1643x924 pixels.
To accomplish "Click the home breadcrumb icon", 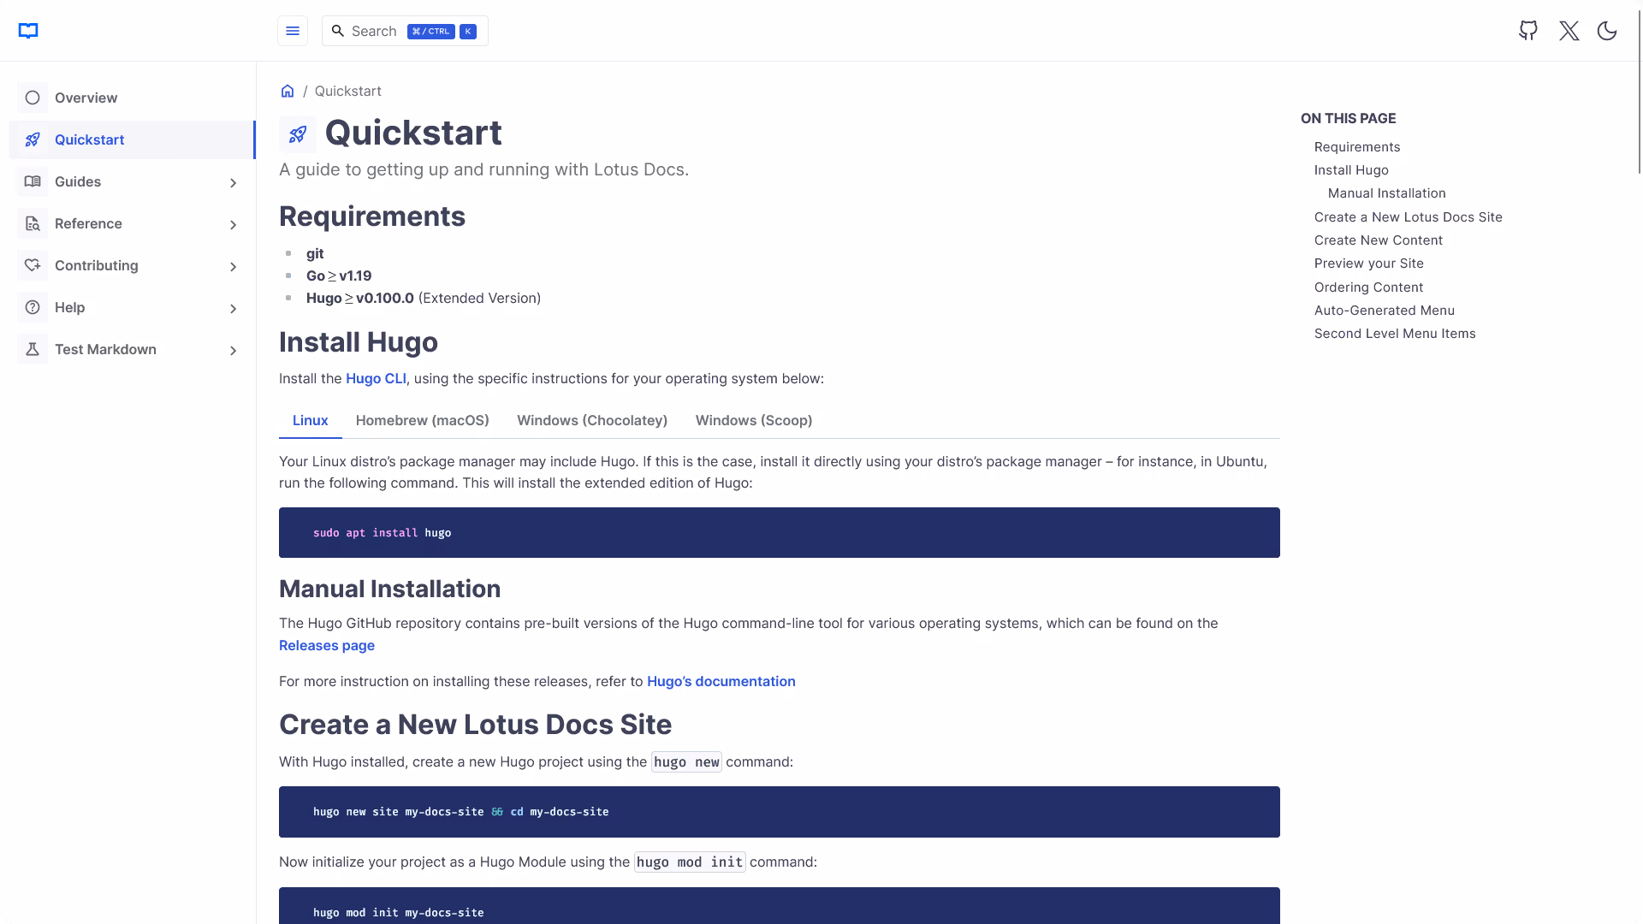I will coord(288,91).
